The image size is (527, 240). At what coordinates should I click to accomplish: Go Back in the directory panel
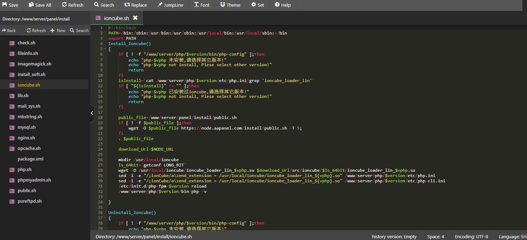pos(9,31)
